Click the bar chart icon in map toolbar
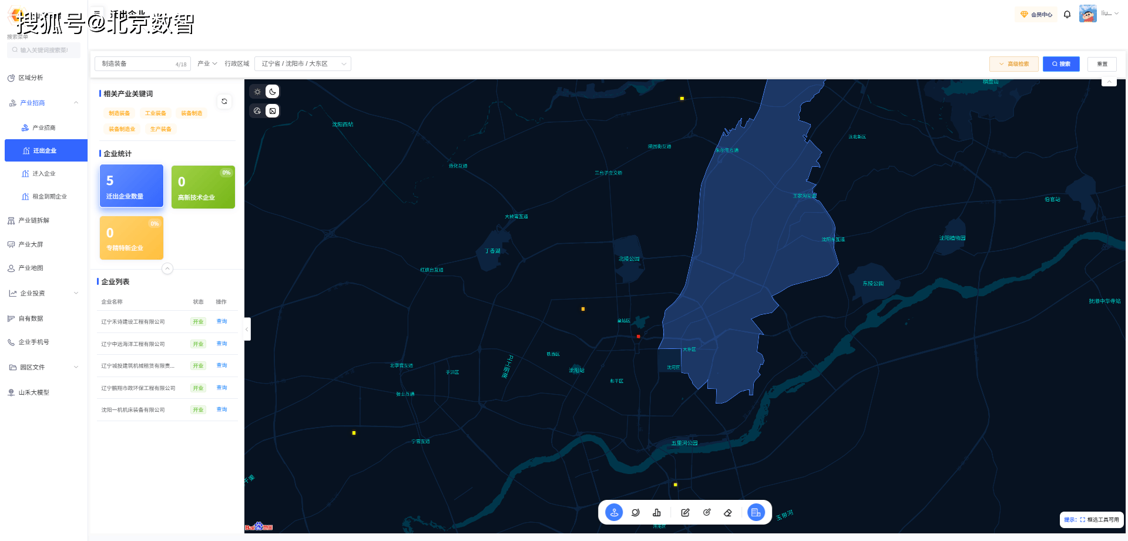1128x541 pixels. click(657, 513)
